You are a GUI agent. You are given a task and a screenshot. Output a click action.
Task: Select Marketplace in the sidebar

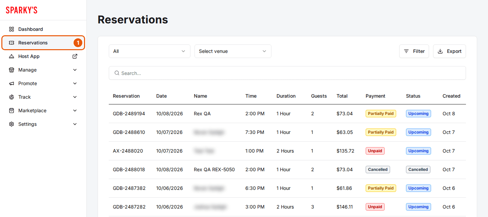click(x=43, y=111)
